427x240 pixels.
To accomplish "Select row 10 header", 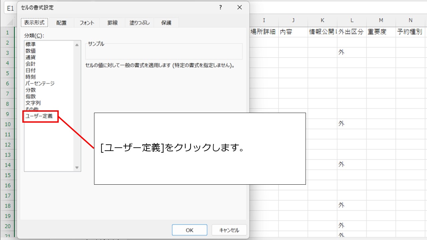I will pos(7,124).
